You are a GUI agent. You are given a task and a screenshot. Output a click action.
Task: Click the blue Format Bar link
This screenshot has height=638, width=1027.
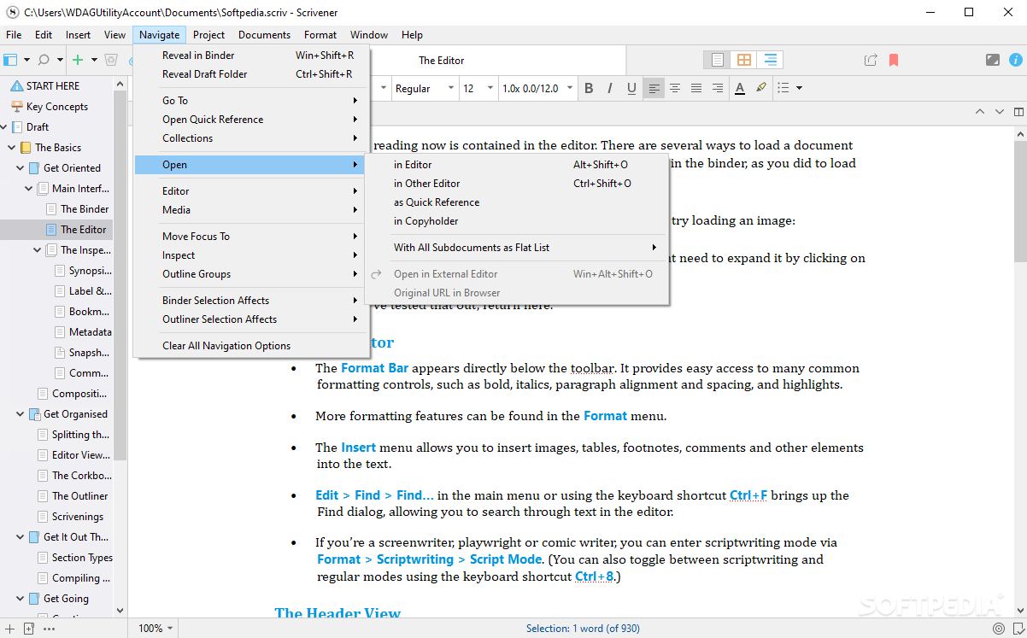(x=375, y=368)
